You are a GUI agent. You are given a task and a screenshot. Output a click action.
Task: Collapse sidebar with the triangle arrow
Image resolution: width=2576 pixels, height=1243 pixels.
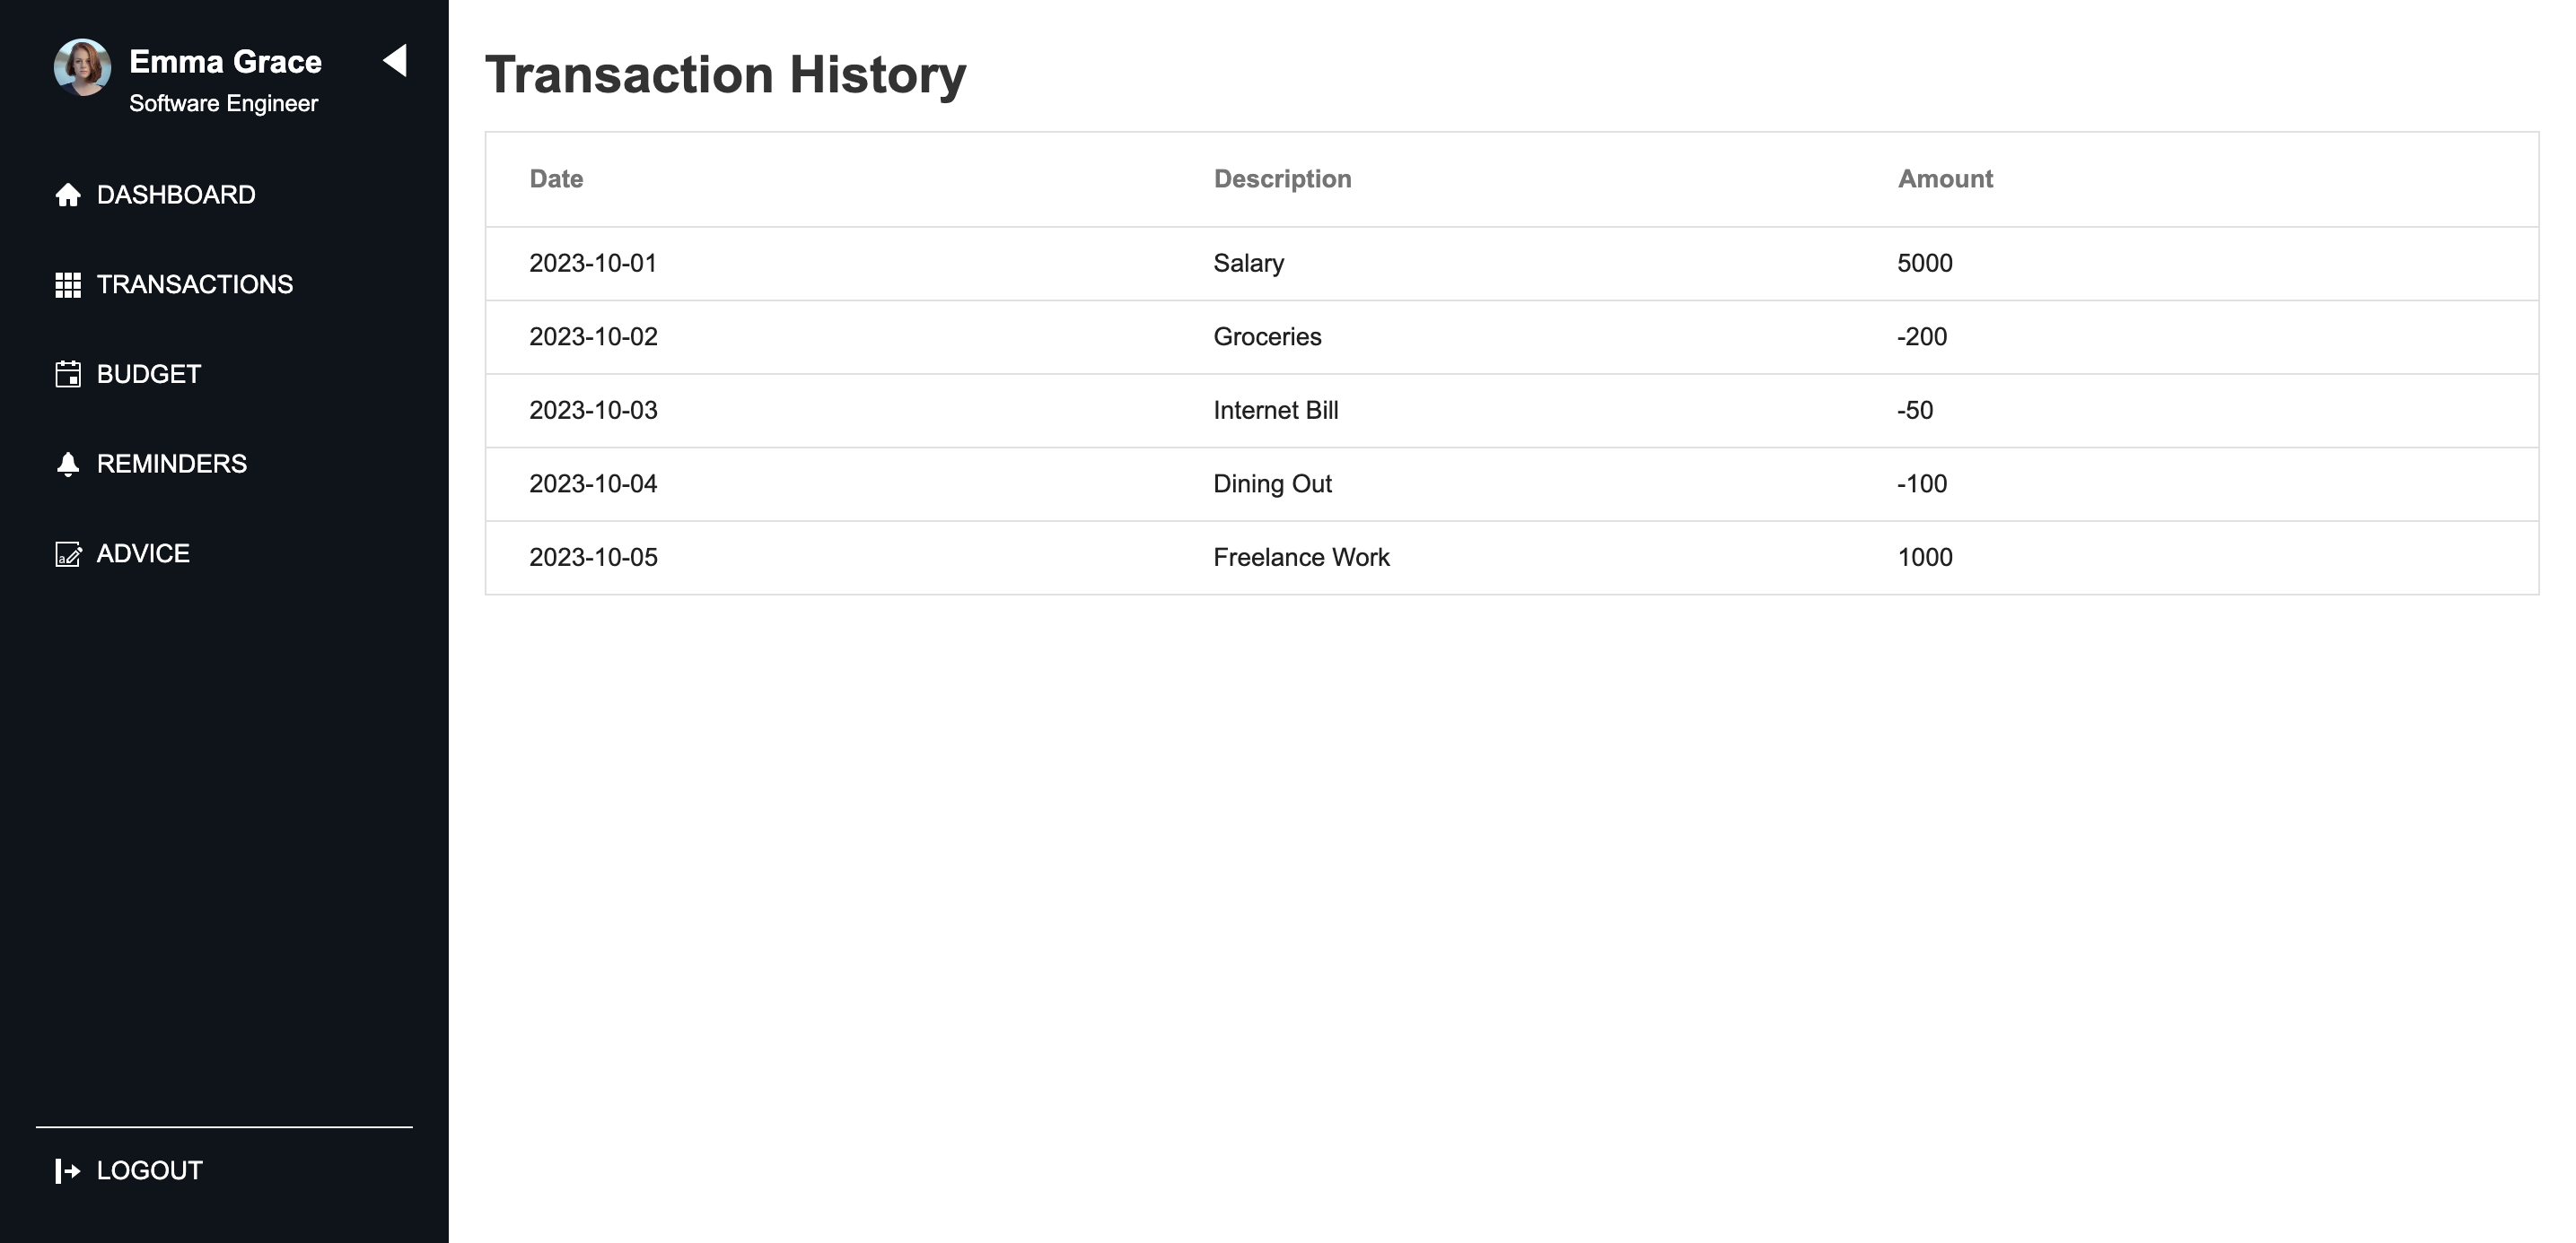click(395, 60)
